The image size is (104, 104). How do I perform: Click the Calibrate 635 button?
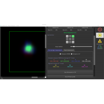click(55, 28)
